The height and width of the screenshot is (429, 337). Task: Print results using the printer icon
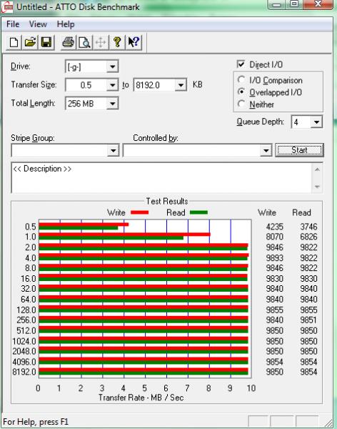point(69,42)
